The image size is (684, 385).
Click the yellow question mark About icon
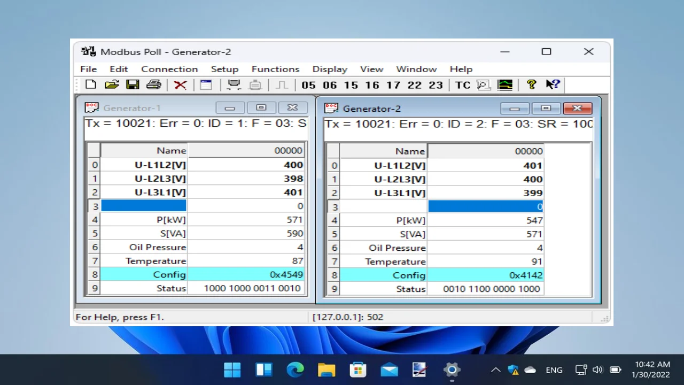click(x=531, y=84)
